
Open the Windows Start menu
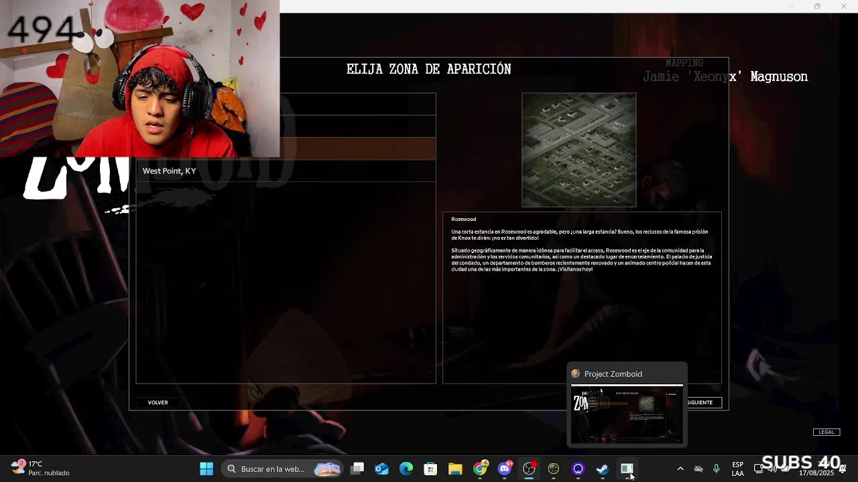(x=206, y=469)
